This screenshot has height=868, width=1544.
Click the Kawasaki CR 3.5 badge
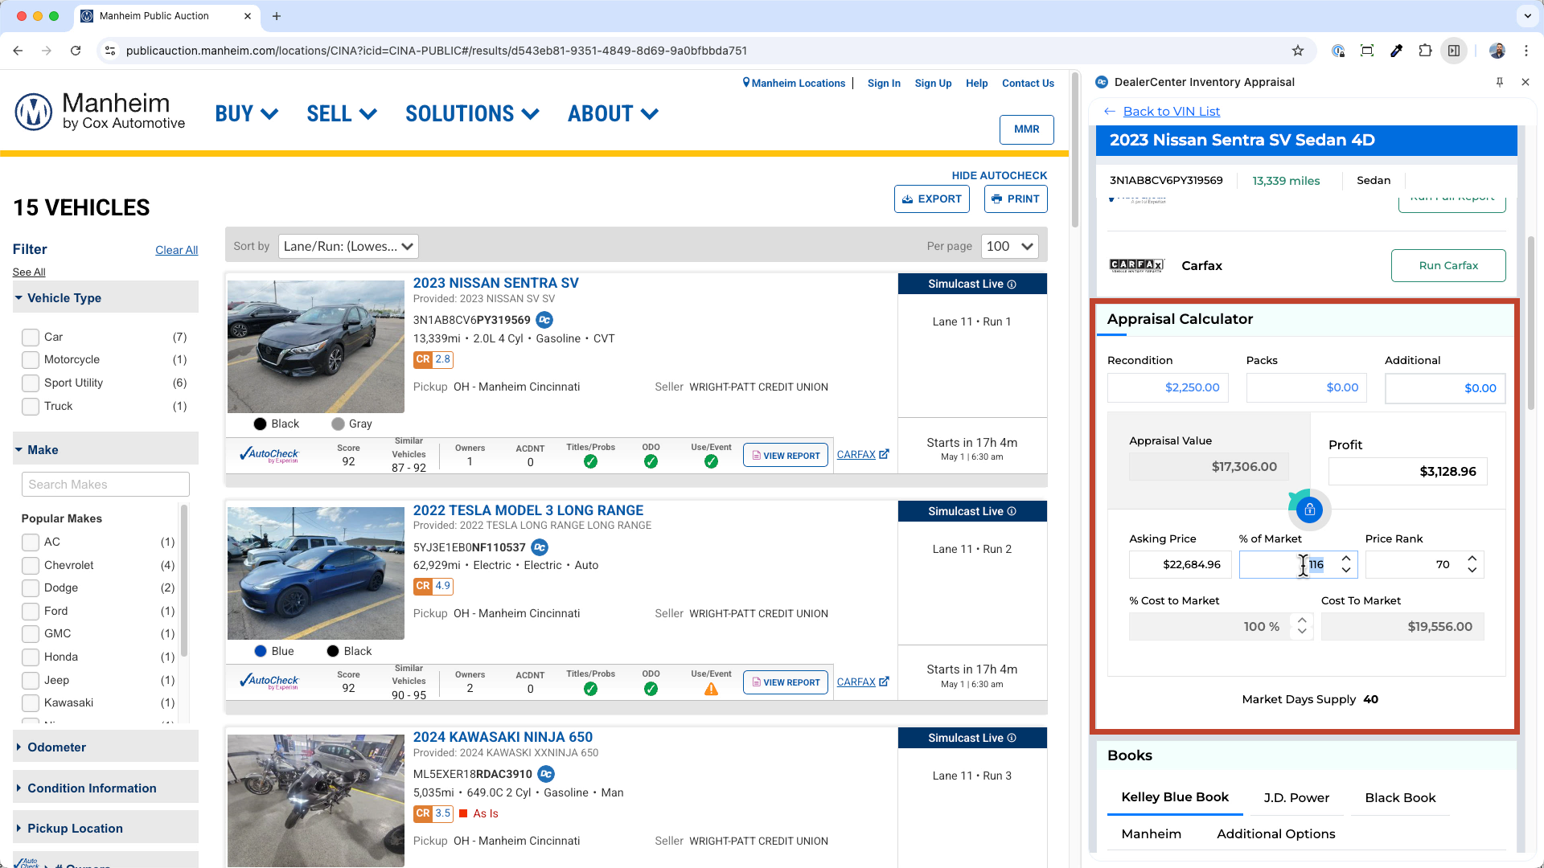(x=433, y=813)
